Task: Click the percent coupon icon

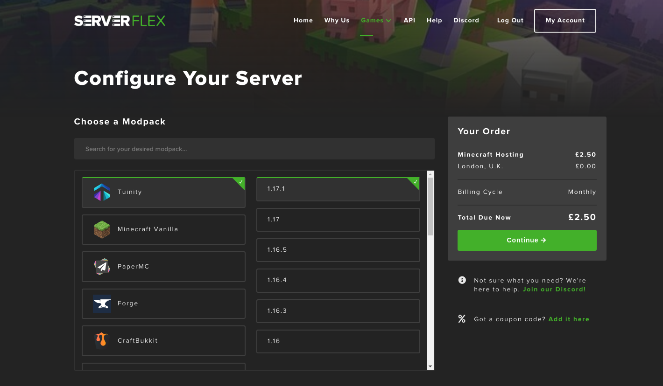Action: click(x=462, y=319)
